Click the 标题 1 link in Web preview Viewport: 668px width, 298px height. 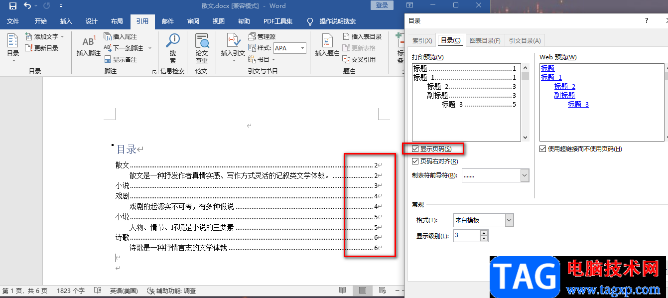pyautogui.click(x=551, y=77)
